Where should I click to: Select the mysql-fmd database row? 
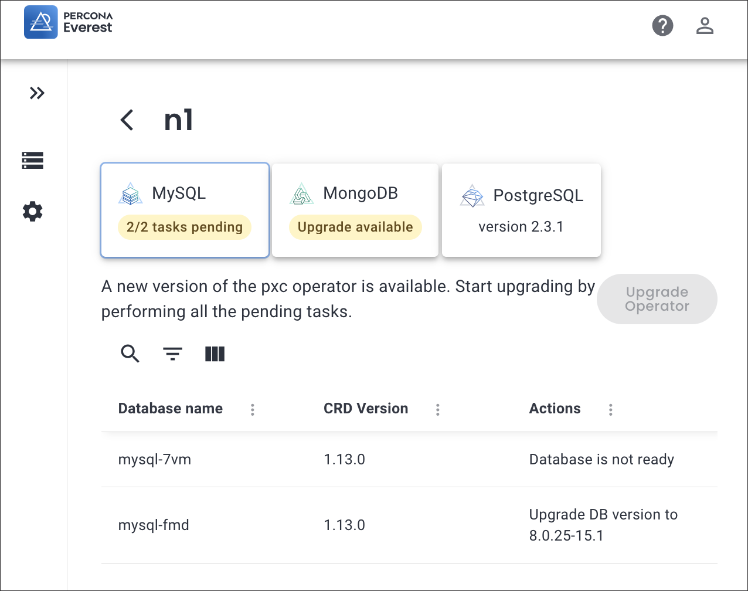tap(154, 525)
